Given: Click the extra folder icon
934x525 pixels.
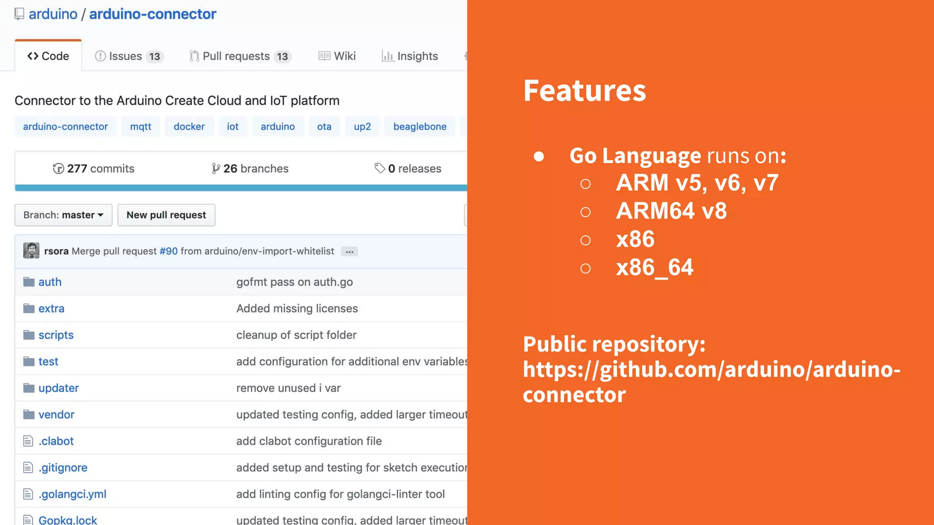Looking at the screenshot, I should pos(29,308).
